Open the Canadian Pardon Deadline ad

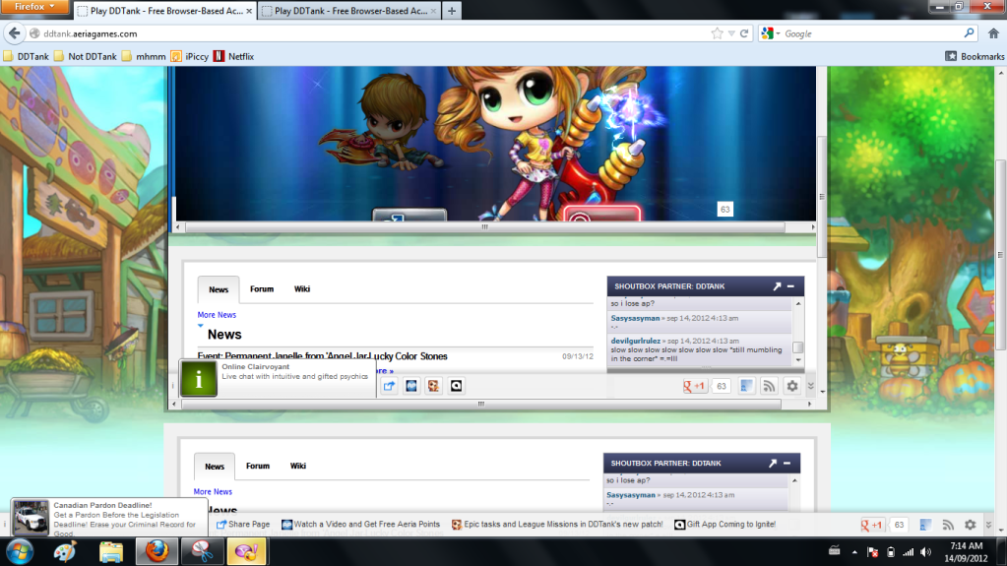(x=109, y=518)
